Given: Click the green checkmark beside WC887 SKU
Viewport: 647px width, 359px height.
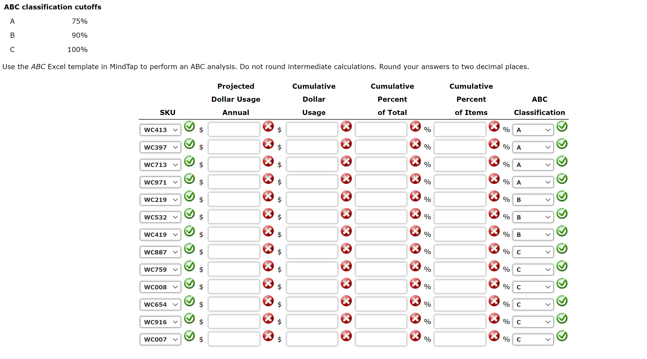Looking at the screenshot, I should (190, 249).
